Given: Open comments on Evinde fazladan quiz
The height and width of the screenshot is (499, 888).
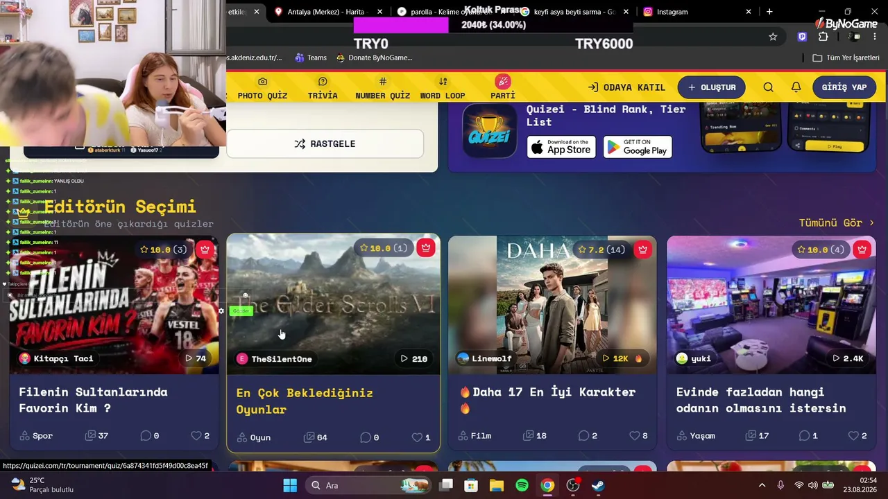Looking at the screenshot, I should 808,436.
